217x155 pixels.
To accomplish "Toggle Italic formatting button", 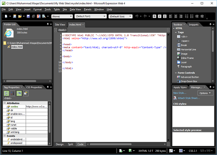I will (x=160, y=16).
